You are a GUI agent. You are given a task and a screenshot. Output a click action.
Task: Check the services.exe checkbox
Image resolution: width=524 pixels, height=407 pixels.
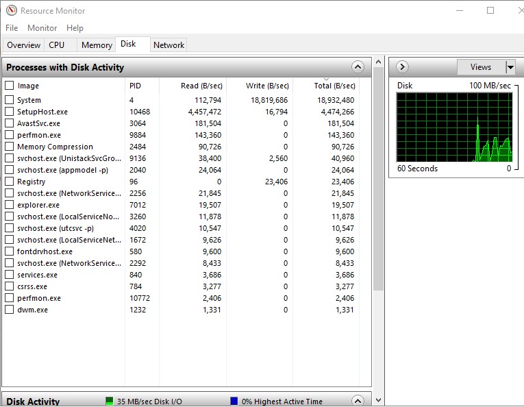10,274
